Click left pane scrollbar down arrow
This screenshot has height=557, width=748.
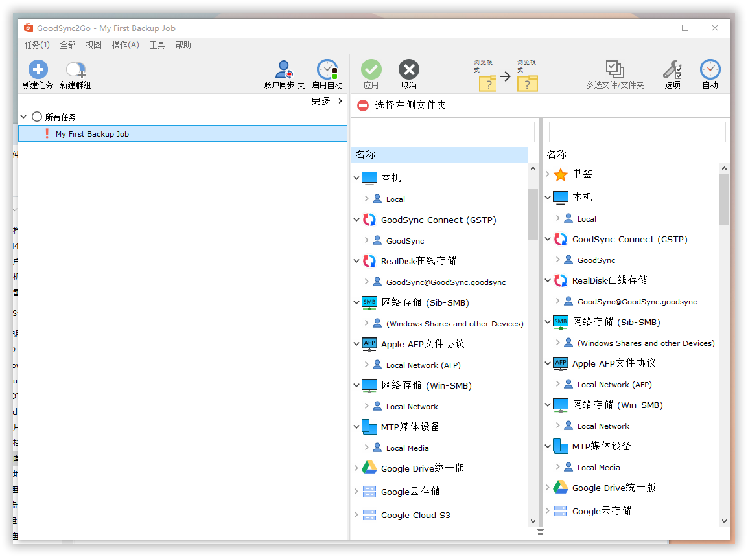(x=533, y=521)
